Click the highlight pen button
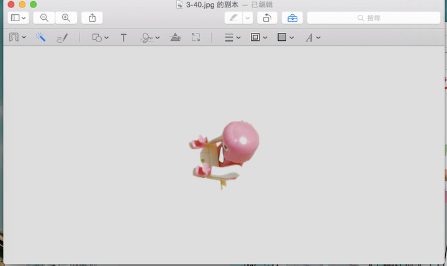The image size is (447, 266). click(x=233, y=18)
